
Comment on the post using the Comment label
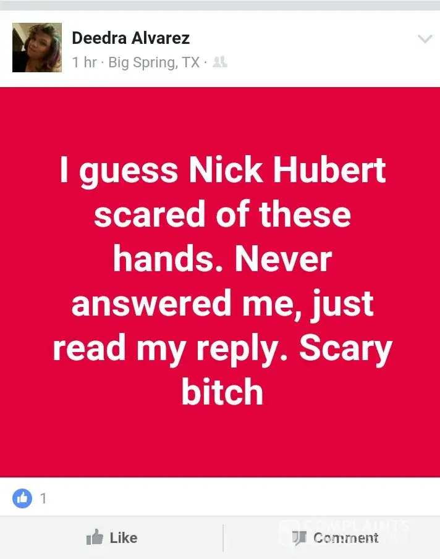(345, 537)
